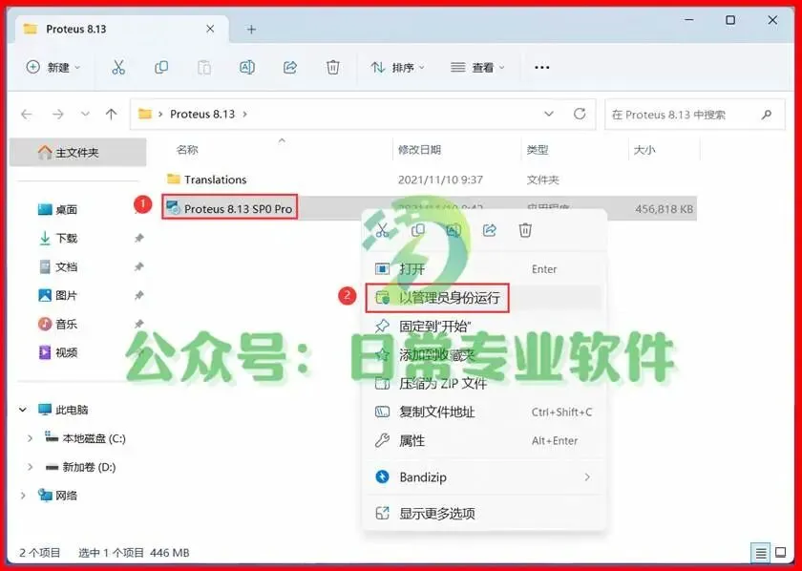The height and width of the screenshot is (571, 802).
Task: Open the recent locations chevron
Action: [85, 114]
